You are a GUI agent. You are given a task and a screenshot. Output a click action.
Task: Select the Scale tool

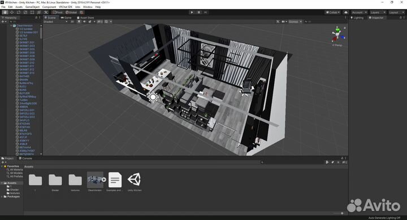pos(25,12)
